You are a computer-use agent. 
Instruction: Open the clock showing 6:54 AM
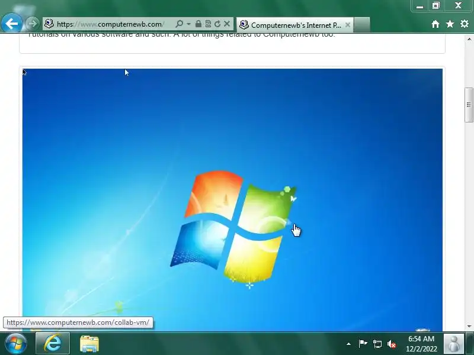(421, 344)
